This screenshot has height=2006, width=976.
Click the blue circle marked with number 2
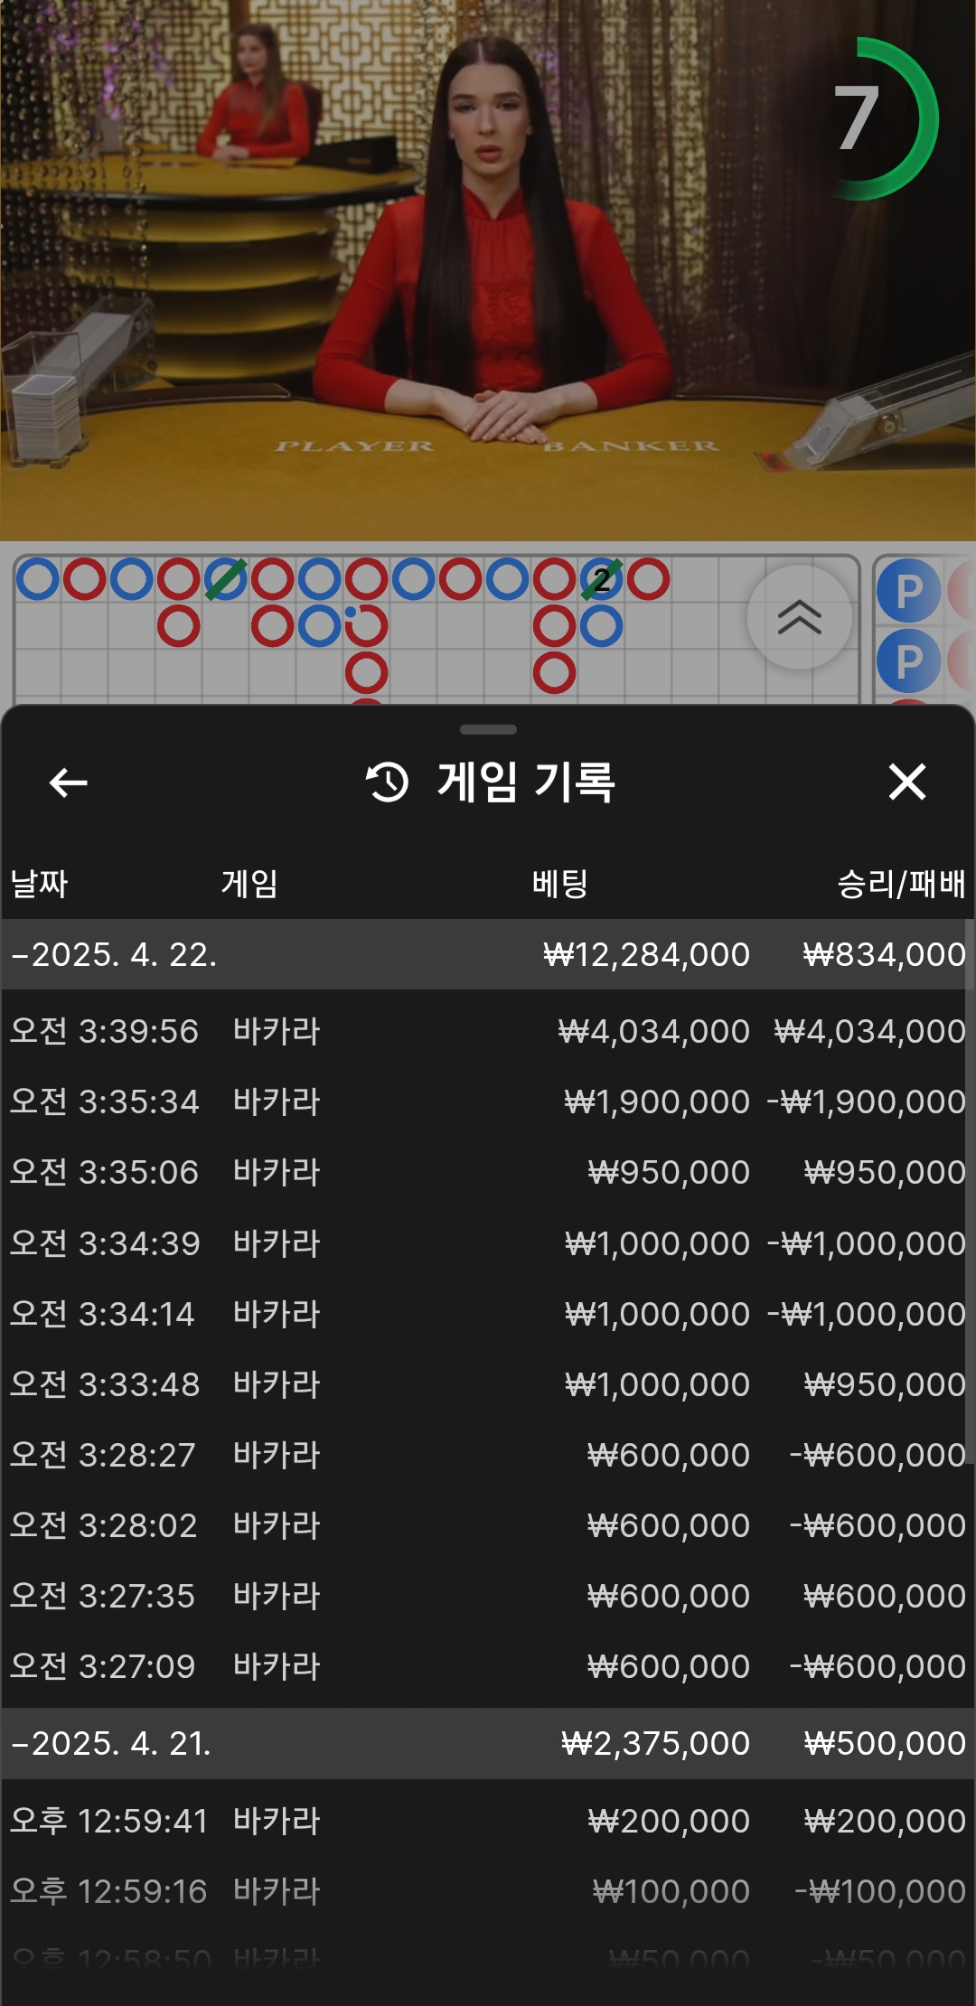pyautogui.click(x=601, y=580)
